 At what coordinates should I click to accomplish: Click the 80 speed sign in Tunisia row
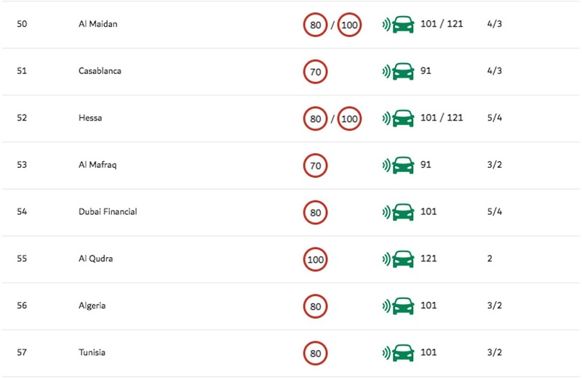(315, 353)
